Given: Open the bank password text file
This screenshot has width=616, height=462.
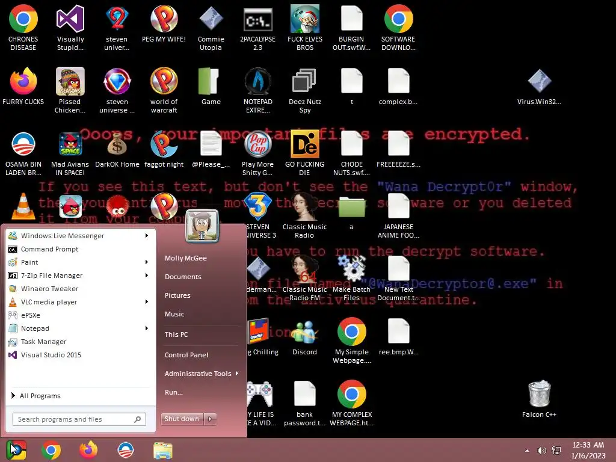Looking at the screenshot, I should pos(305,404).
